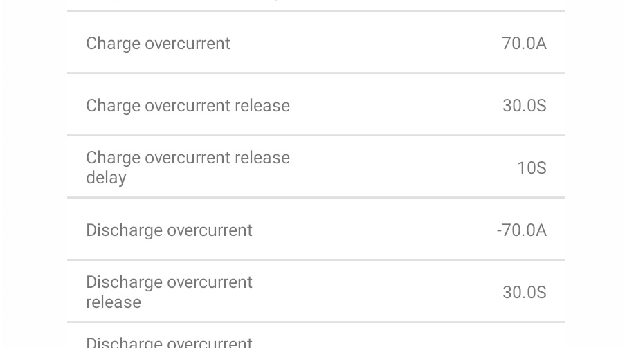The height and width of the screenshot is (348, 625).
Task: Click the Discharge overcurrent label text
Action: [x=169, y=230]
